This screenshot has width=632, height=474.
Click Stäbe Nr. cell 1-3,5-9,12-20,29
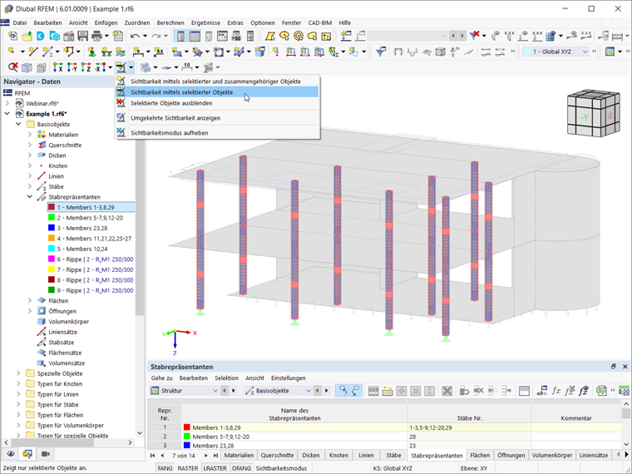click(x=469, y=427)
